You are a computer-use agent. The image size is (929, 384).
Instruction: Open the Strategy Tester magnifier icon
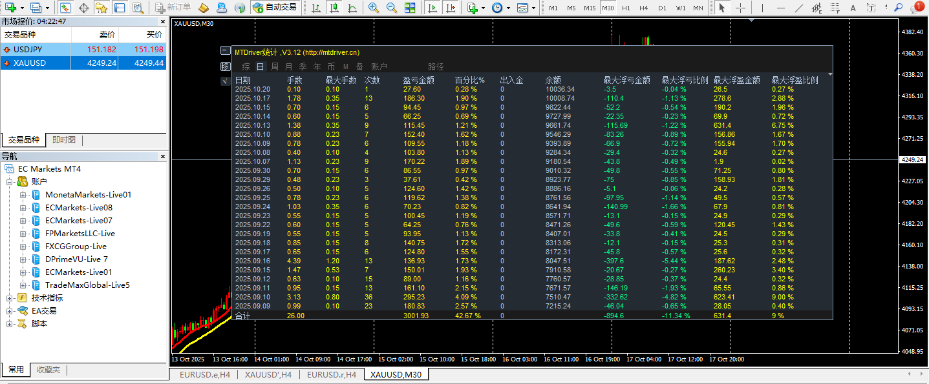(138, 8)
